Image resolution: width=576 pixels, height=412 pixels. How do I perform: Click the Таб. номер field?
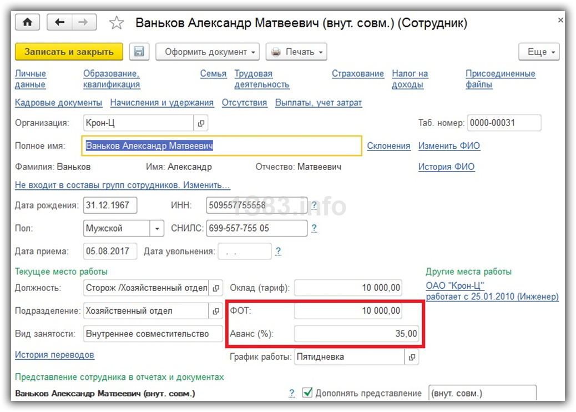[x=504, y=123]
